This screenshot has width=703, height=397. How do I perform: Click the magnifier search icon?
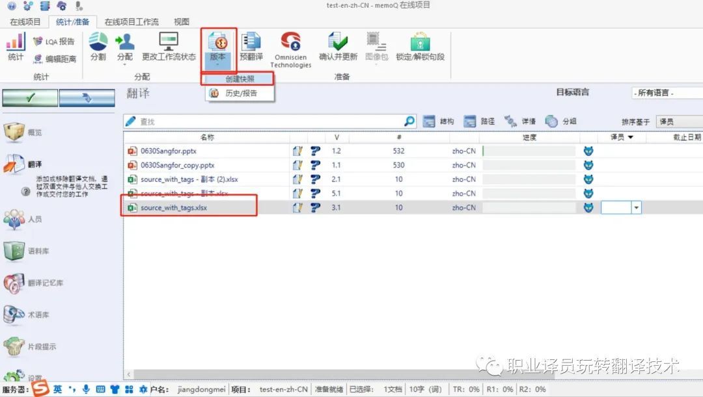tap(409, 122)
